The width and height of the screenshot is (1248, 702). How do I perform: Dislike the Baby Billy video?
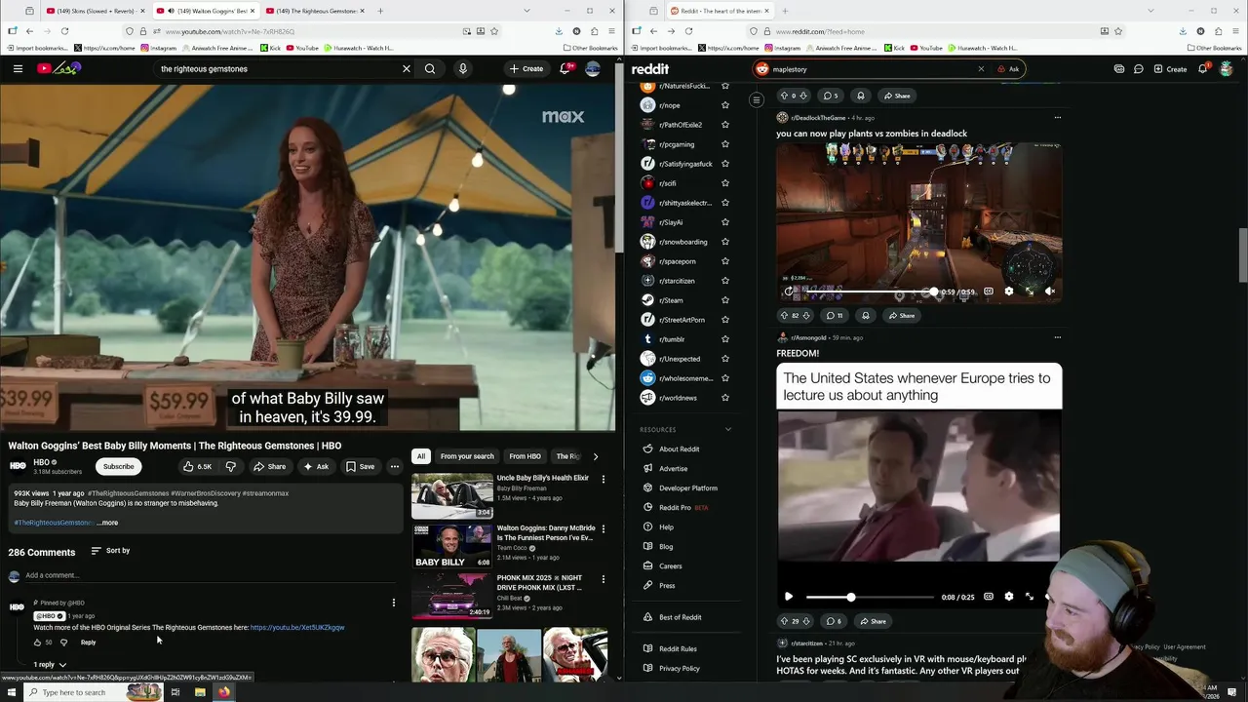click(231, 467)
